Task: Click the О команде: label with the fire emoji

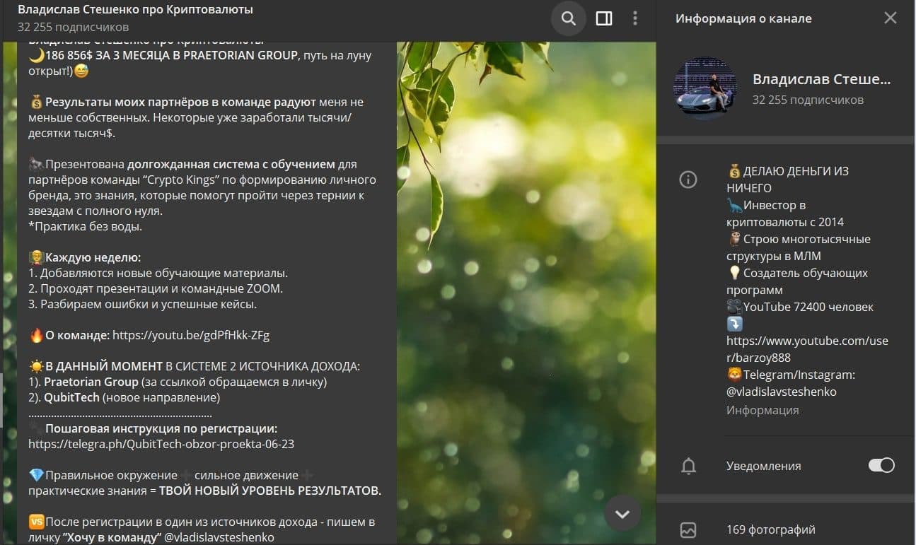Action: point(69,335)
